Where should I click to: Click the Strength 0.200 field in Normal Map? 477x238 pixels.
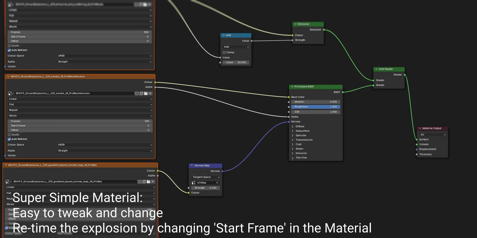tap(205, 188)
